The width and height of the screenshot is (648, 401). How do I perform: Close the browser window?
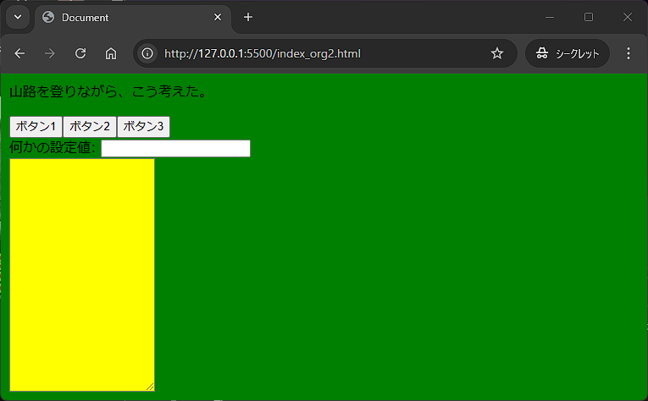coord(628,17)
